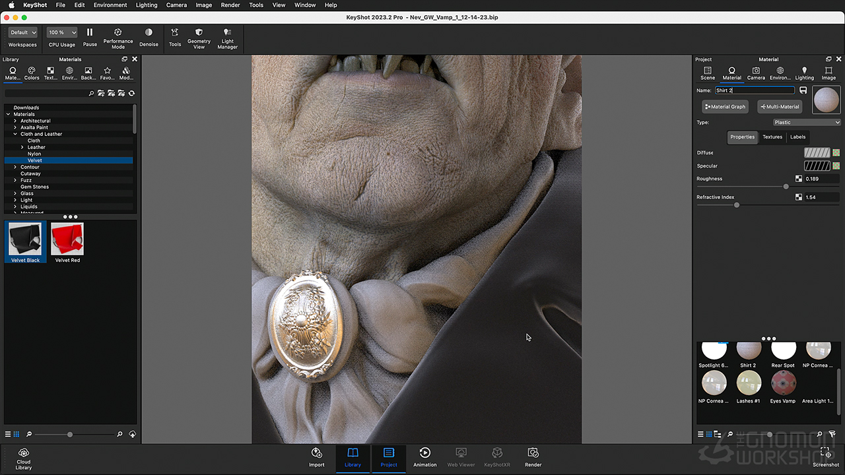This screenshot has height=475, width=845.
Task: Open the CPU Usage percentage dropdown
Action: pos(62,32)
